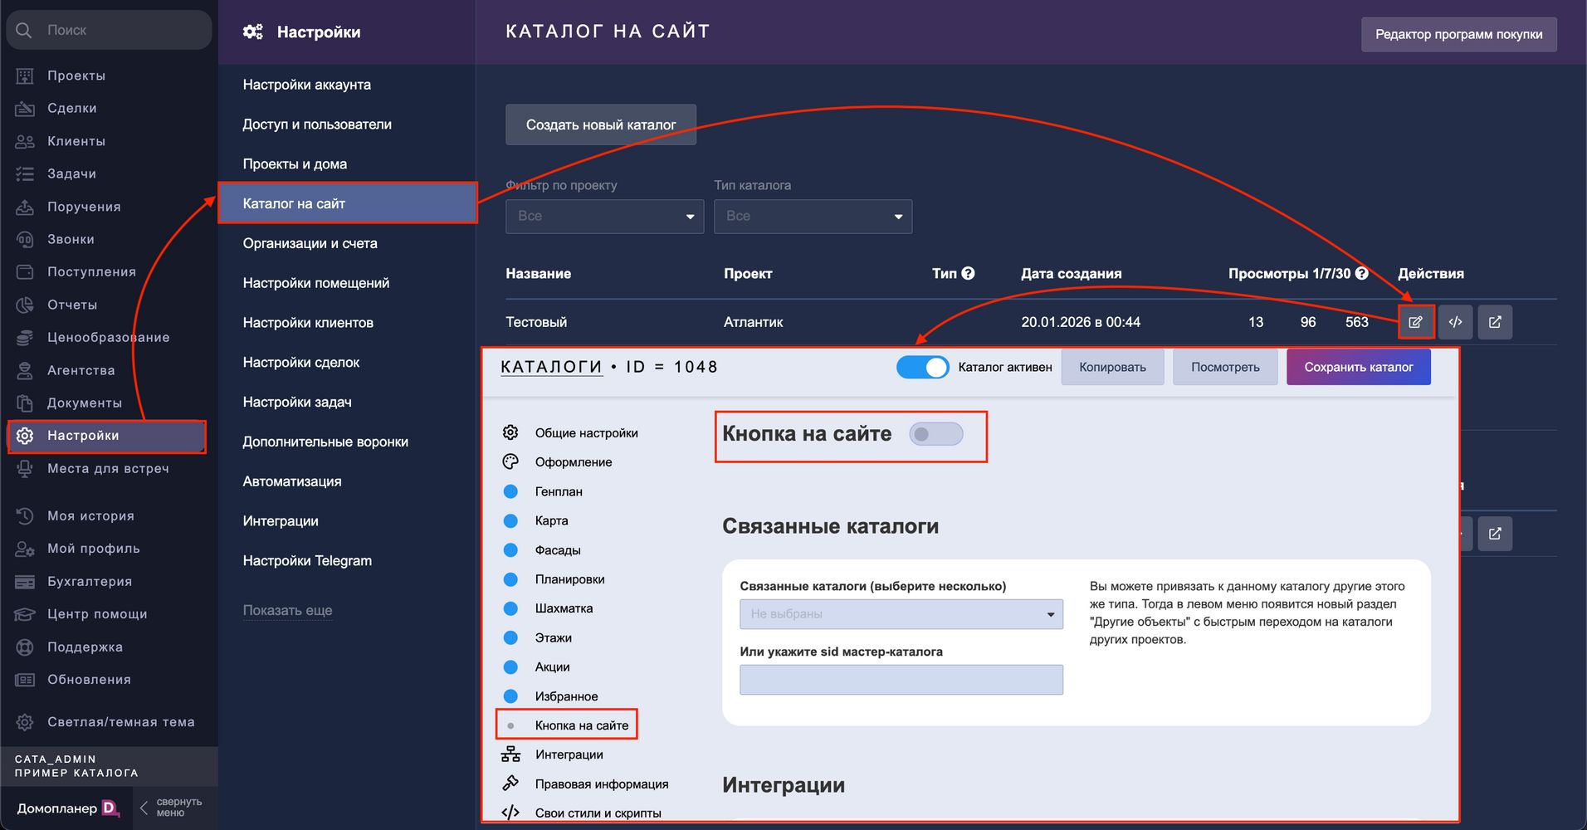Open Тестовый catalog in new window icon
Screen dimensions: 1587x830
(1494, 322)
